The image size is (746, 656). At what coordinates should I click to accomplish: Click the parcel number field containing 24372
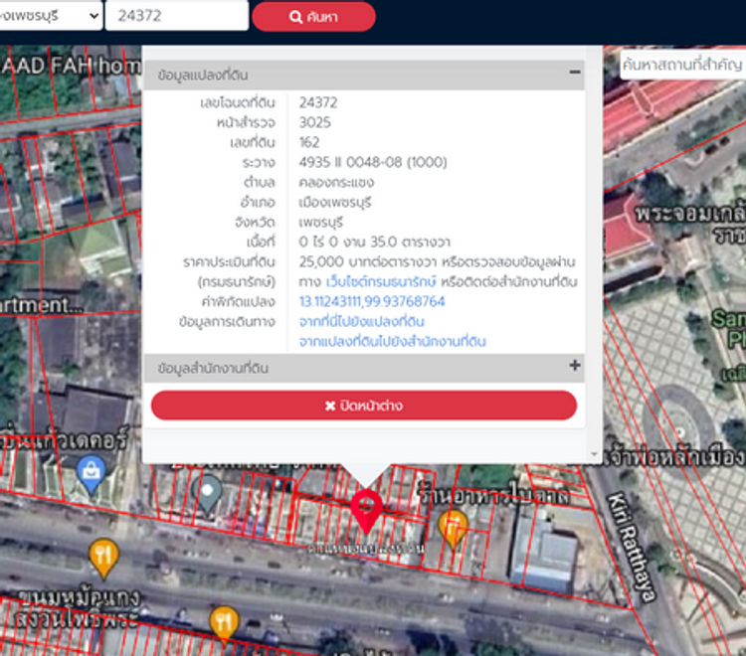[x=176, y=16]
